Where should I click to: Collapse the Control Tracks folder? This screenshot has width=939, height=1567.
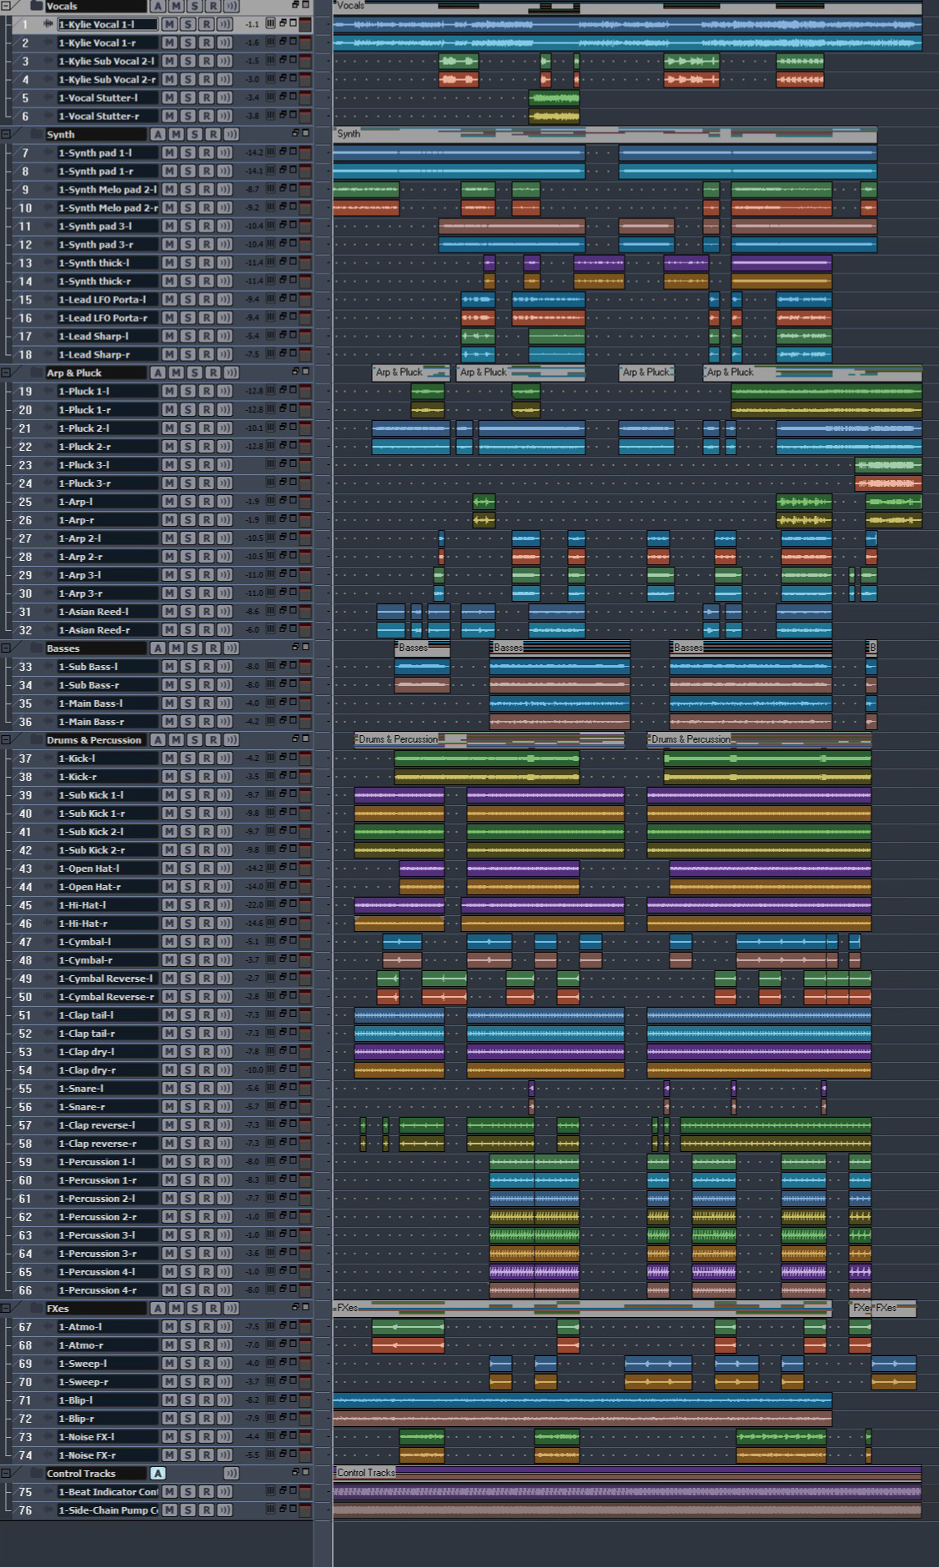pyautogui.click(x=7, y=1473)
